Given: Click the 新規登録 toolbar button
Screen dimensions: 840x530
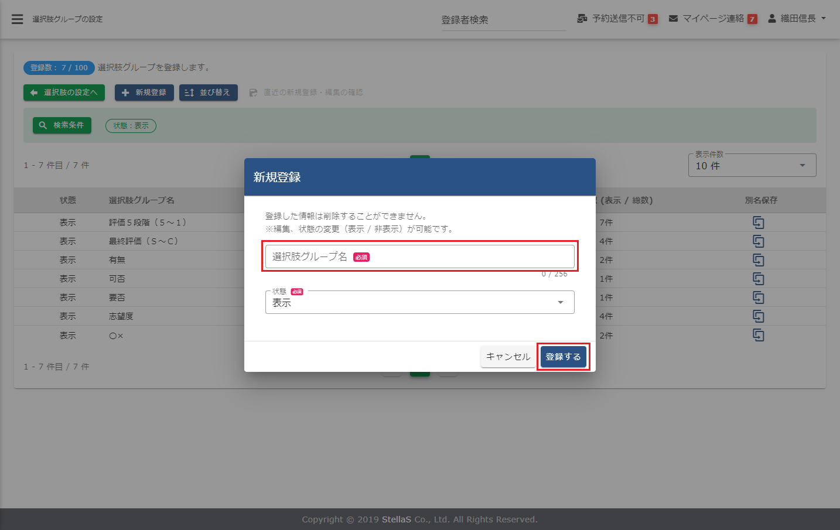Looking at the screenshot, I should 144,93.
